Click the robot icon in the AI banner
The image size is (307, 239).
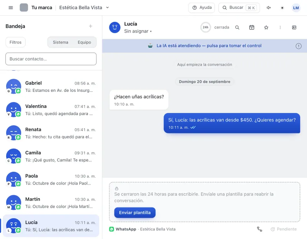150,46
